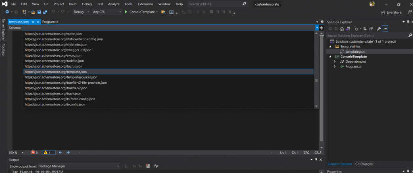The height and width of the screenshot is (173, 413).
Task: Click Collapse All icon in Solution Explorer
Action: (371, 29)
